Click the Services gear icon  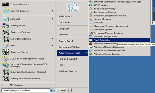91,23
